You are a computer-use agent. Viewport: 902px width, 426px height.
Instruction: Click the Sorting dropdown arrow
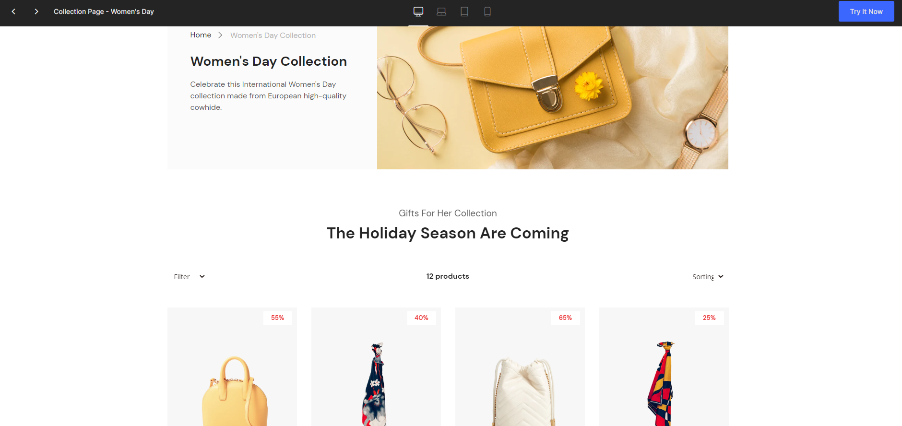click(x=721, y=277)
